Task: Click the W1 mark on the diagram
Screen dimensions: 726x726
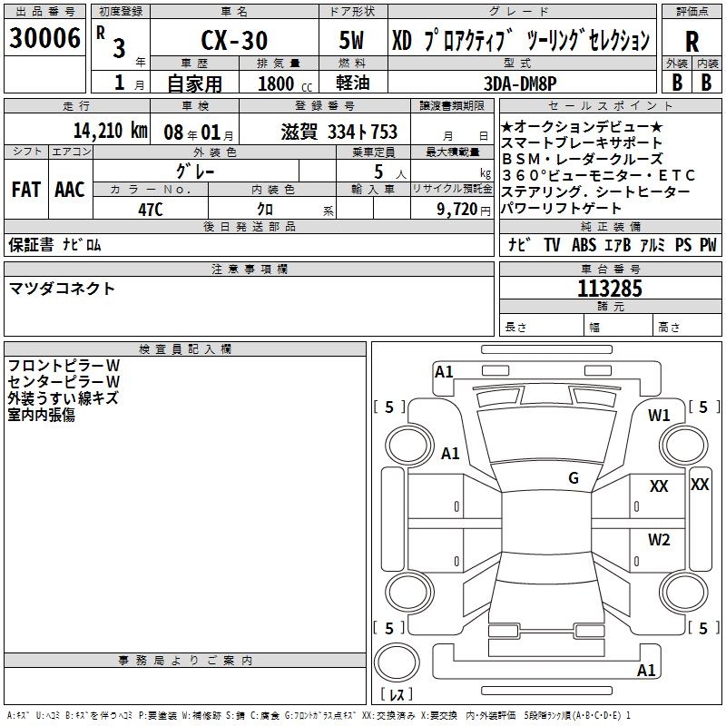Action: click(659, 416)
